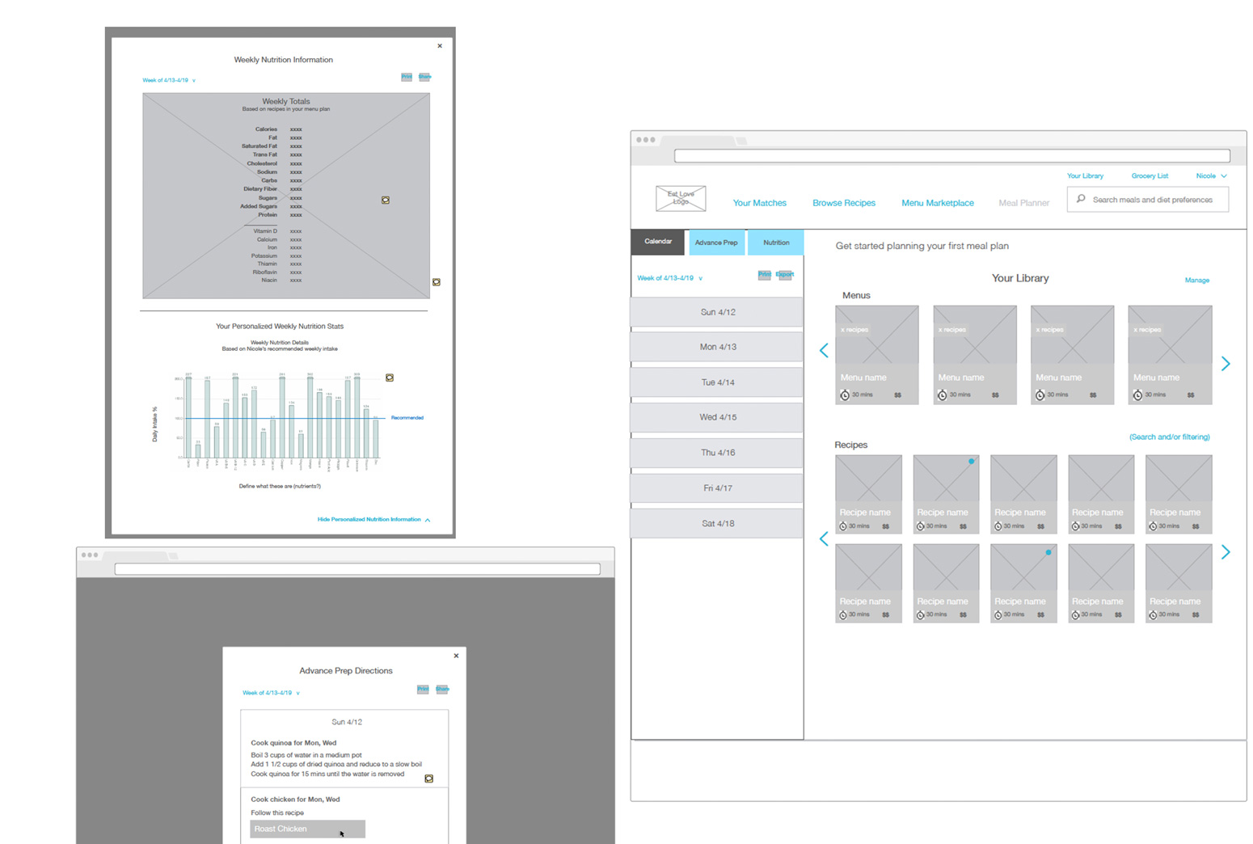The image size is (1253, 844).
Task: Open the Nicole account dropdown
Action: (x=1211, y=175)
